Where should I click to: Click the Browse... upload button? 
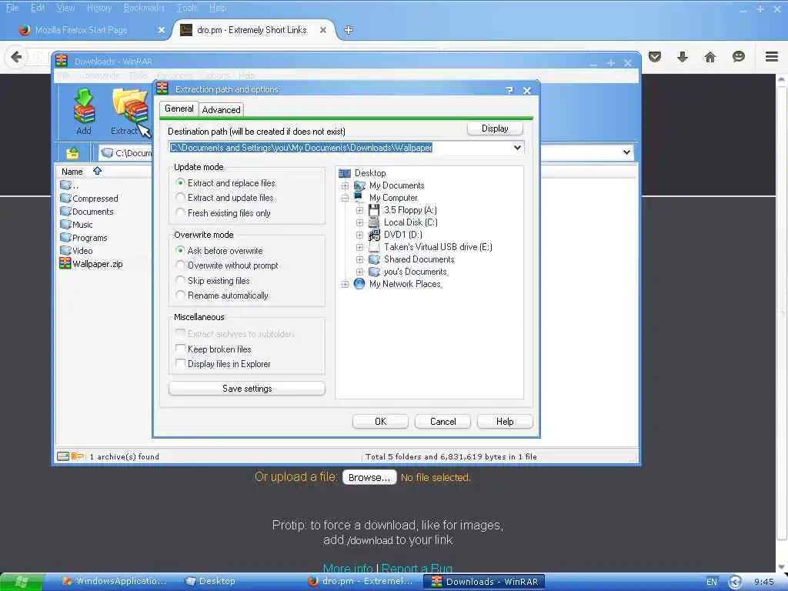369,477
